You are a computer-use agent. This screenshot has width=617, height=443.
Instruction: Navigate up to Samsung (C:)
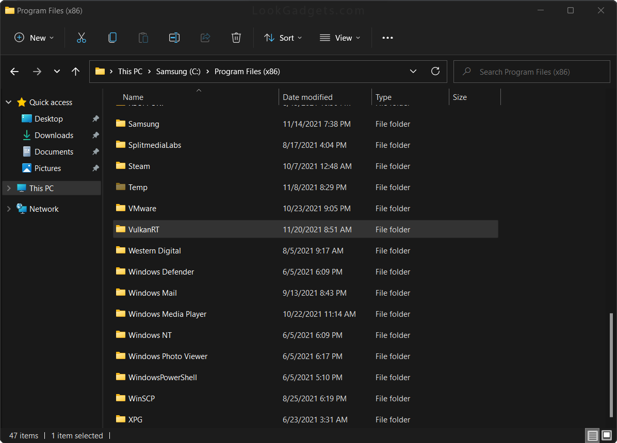(x=75, y=71)
